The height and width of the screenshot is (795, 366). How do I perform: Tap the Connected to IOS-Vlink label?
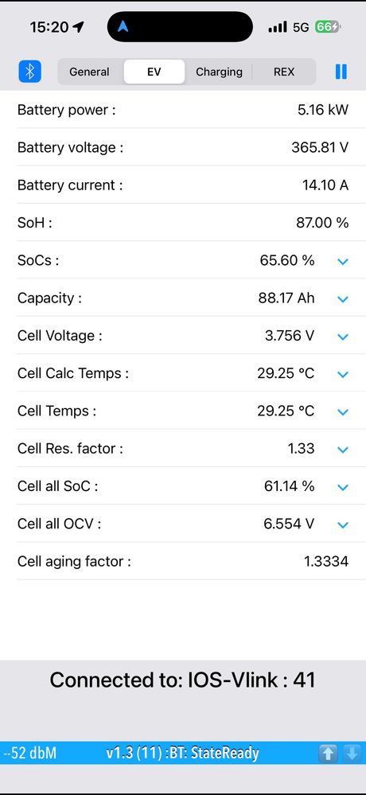pyautogui.click(x=182, y=680)
